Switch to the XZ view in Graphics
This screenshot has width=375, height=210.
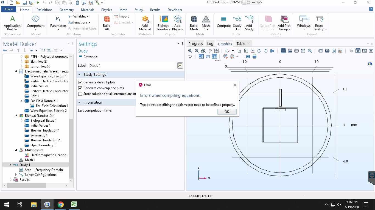click(x=253, y=51)
